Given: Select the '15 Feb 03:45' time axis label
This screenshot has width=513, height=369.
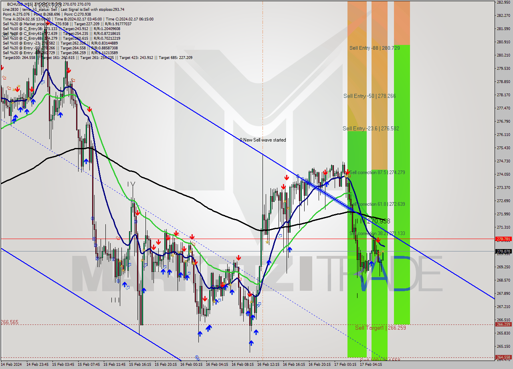Looking at the screenshot, I should tap(63, 365).
